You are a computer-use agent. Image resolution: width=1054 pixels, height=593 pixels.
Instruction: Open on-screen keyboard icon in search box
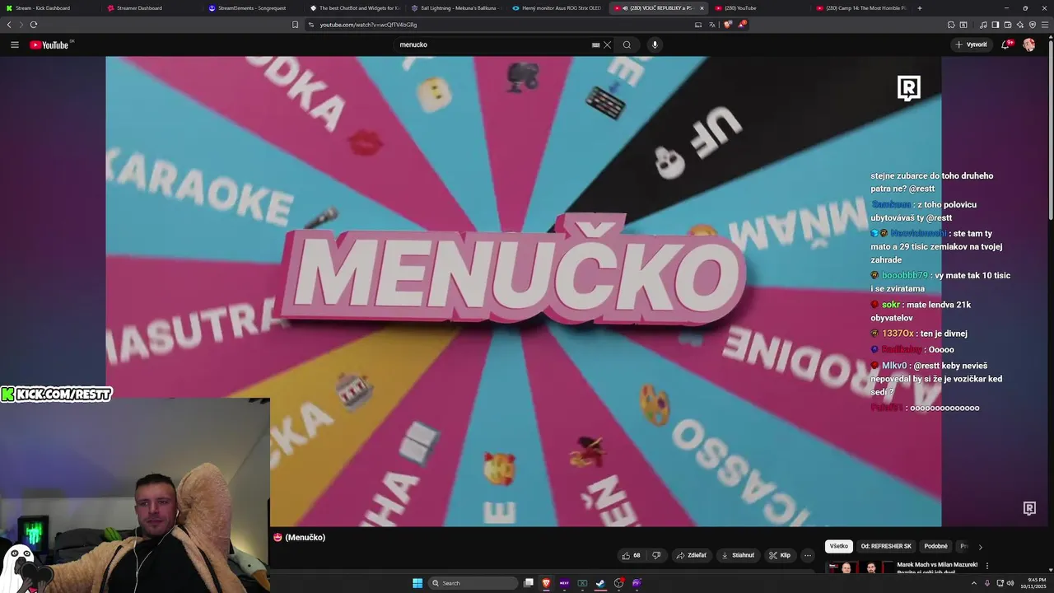click(595, 44)
